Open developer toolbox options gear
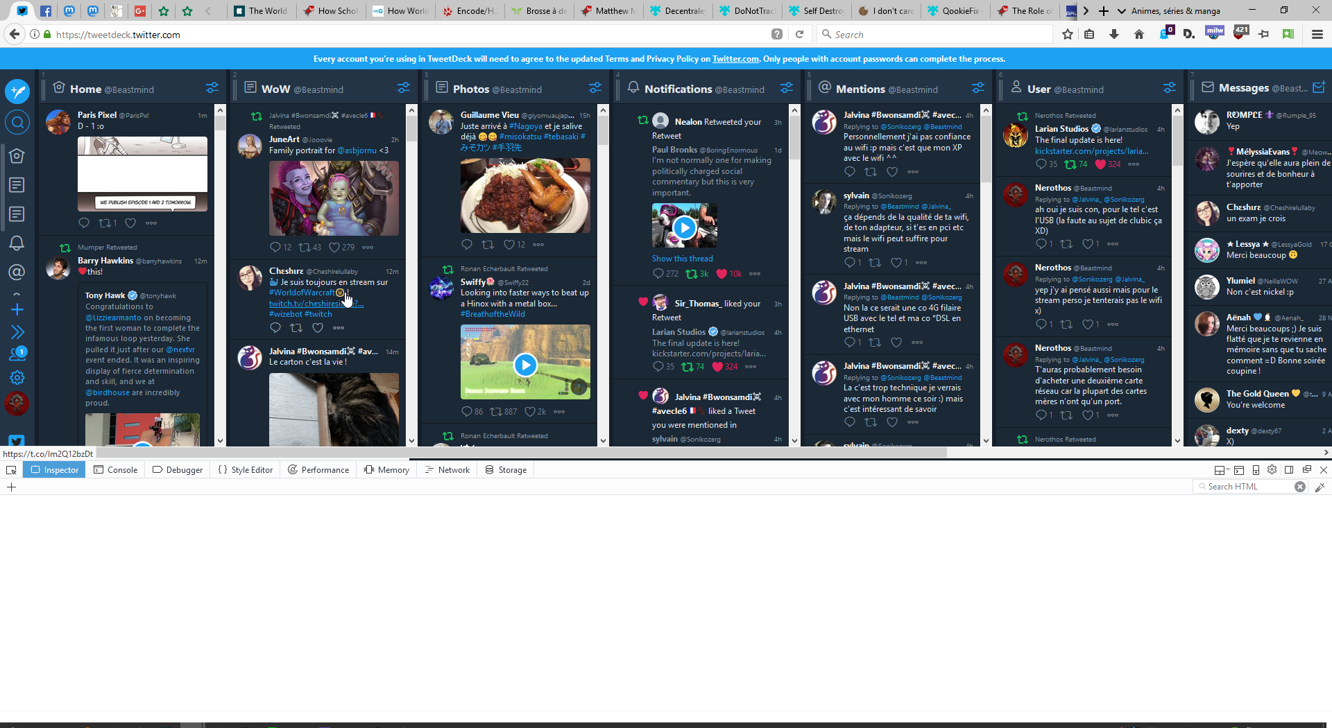The height and width of the screenshot is (728, 1332). [x=1272, y=469]
